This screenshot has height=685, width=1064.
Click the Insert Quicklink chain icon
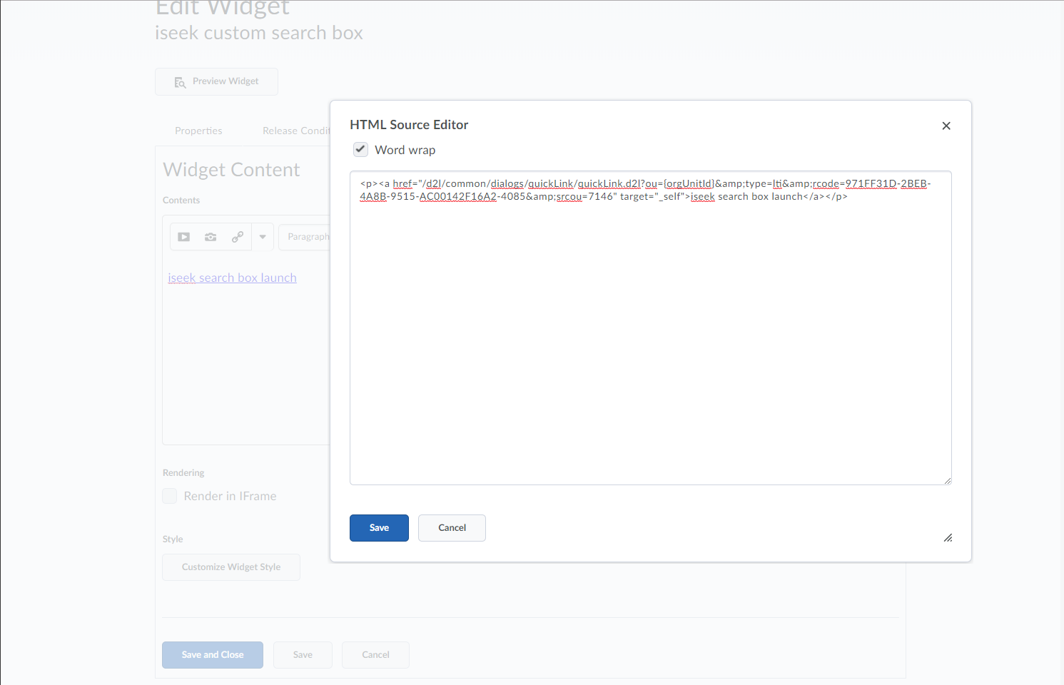(x=238, y=237)
